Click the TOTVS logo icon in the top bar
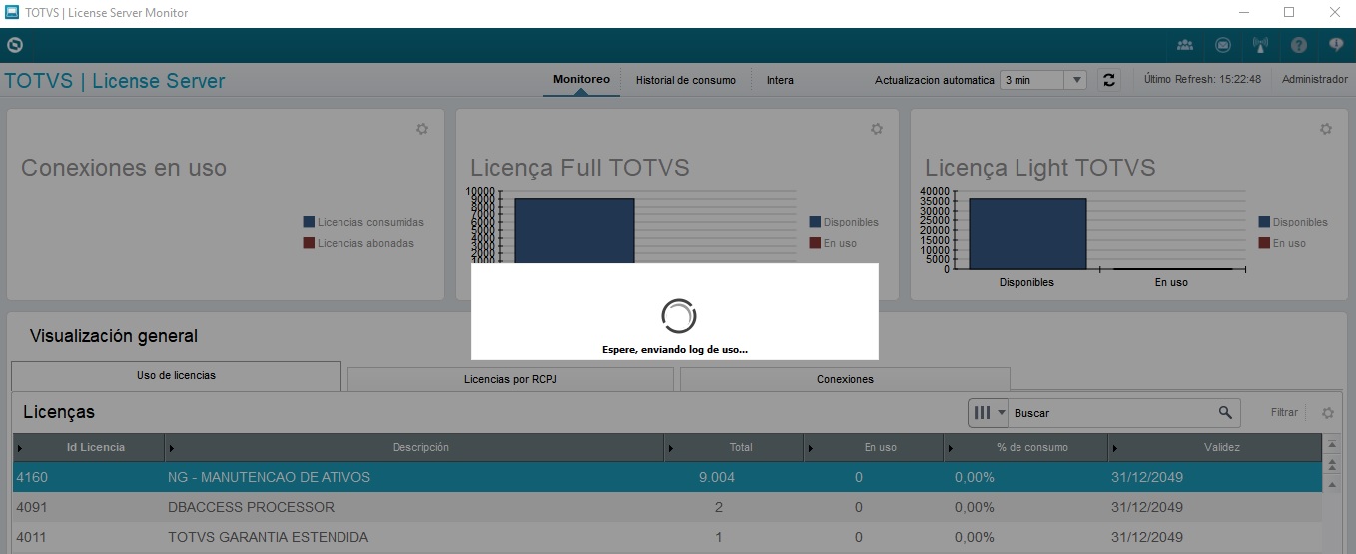The height and width of the screenshot is (554, 1356). point(14,45)
